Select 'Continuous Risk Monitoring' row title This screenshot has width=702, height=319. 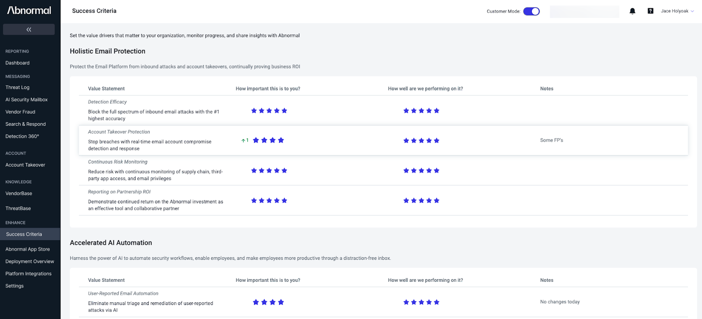[x=118, y=162]
